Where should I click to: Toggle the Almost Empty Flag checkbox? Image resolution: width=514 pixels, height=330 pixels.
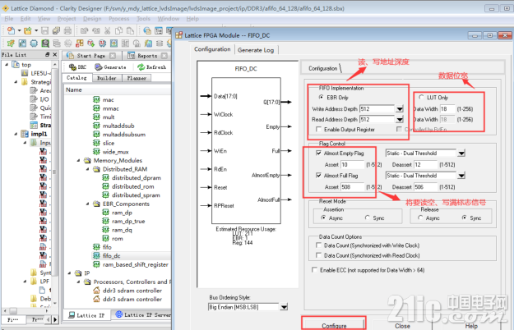tap(318, 153)
